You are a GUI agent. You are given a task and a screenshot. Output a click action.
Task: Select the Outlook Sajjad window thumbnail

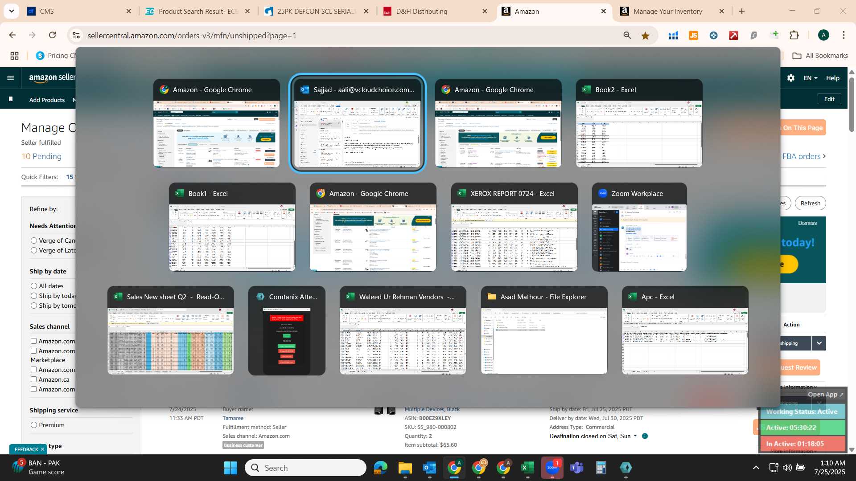[358, 123]
